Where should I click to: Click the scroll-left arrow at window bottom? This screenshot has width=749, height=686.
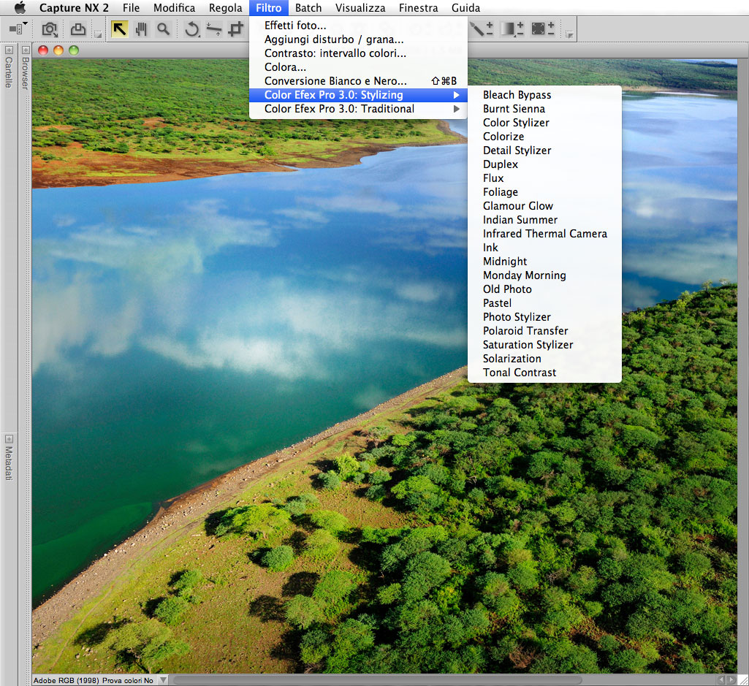tap(722, 679)
